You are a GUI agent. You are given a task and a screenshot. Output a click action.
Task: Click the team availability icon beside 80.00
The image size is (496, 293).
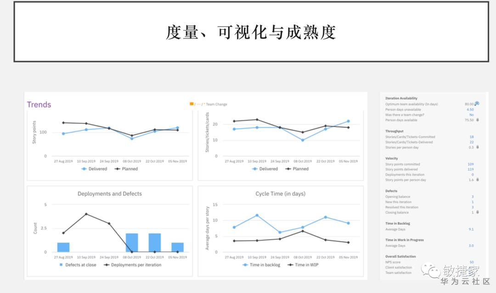477,104
